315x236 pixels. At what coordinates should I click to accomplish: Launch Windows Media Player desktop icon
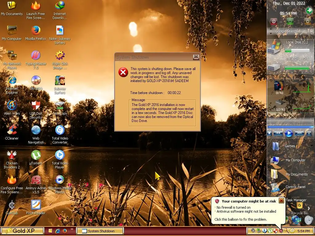pyautogui.click(x=60, y=185)
